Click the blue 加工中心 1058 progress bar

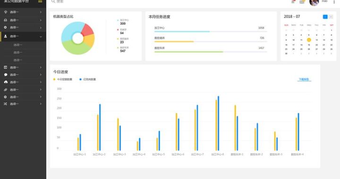[182, 32]
